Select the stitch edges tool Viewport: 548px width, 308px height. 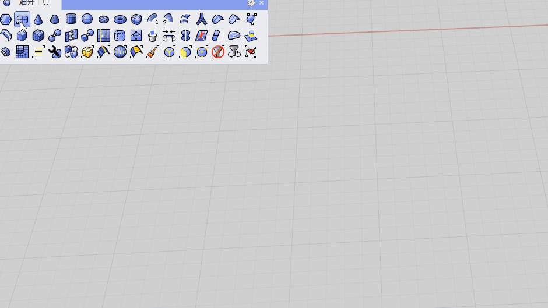(x=71, y=36)
